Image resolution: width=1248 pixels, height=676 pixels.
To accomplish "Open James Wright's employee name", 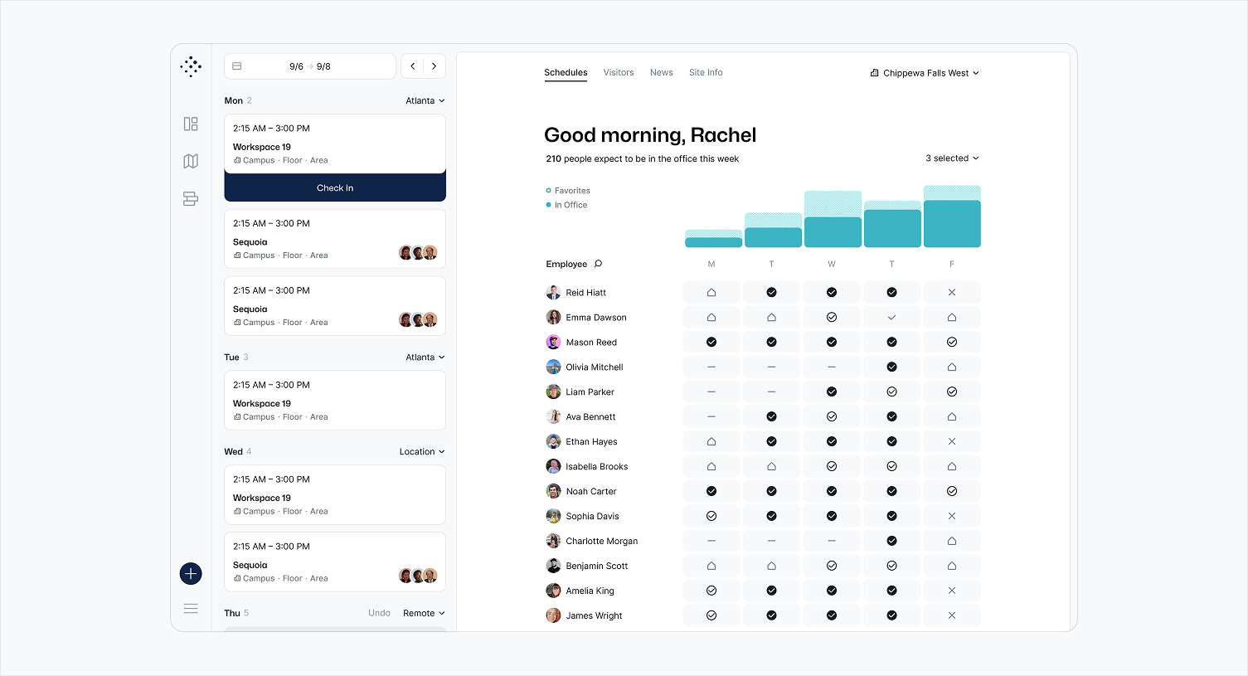I will pyautogui.click(x=594, y=615).
